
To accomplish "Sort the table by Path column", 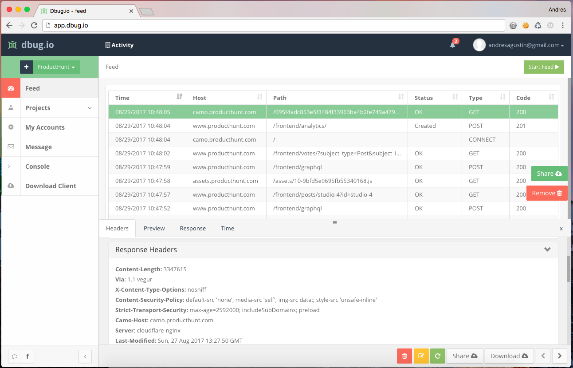I will point(337,98).
